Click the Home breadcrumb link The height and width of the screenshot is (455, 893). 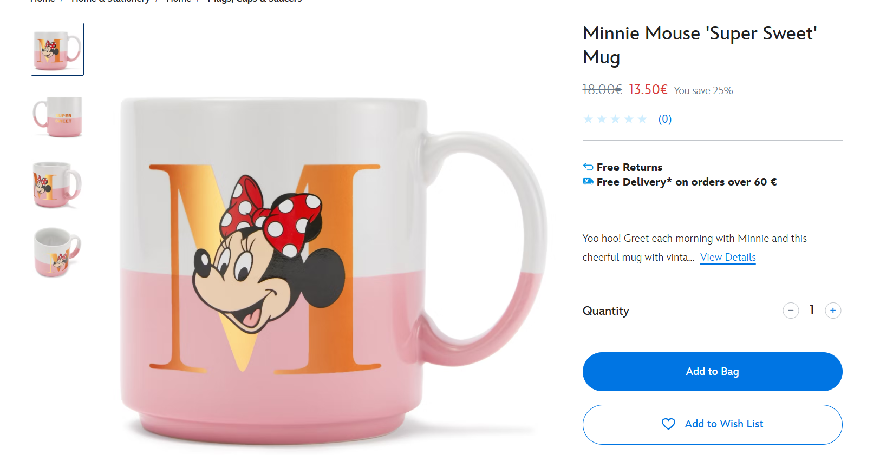tap(43, 2)
